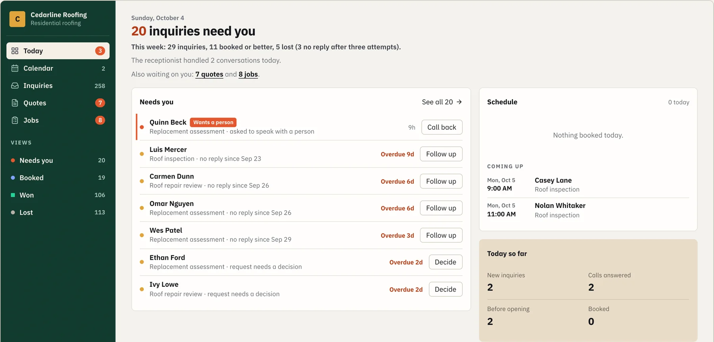Select the Booked view

[x=58, y=178]
